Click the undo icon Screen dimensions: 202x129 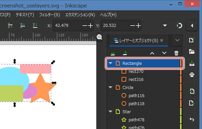(x=192, y=120)
